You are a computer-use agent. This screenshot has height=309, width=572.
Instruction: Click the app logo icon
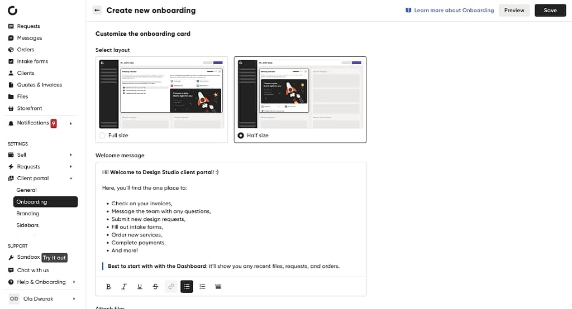12,11
